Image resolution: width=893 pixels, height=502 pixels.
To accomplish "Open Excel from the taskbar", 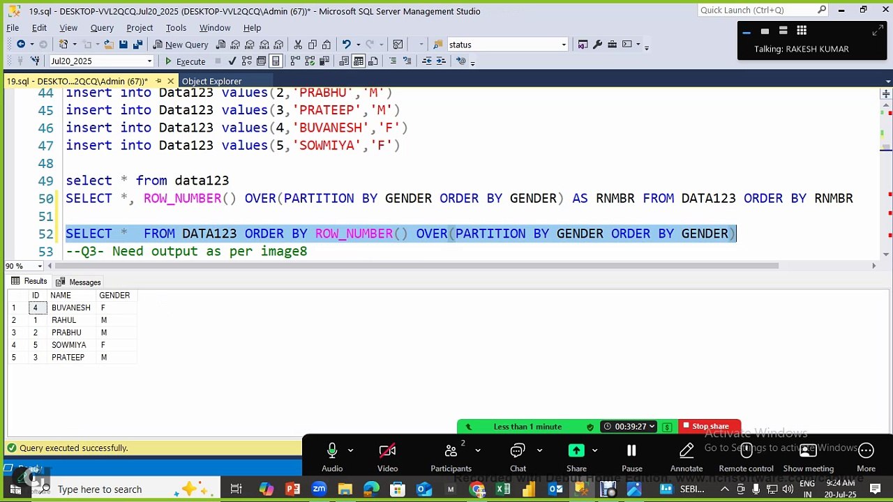I will (503, 489).
